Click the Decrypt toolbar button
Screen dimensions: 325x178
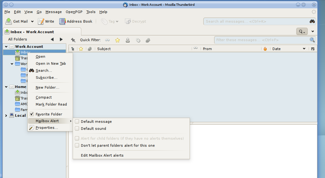tap(135, 21)
